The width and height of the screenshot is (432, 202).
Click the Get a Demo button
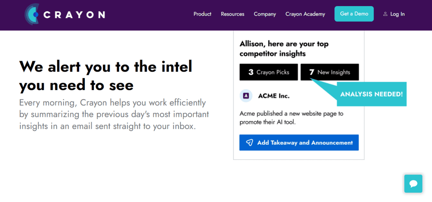click(x=354, y=14)
